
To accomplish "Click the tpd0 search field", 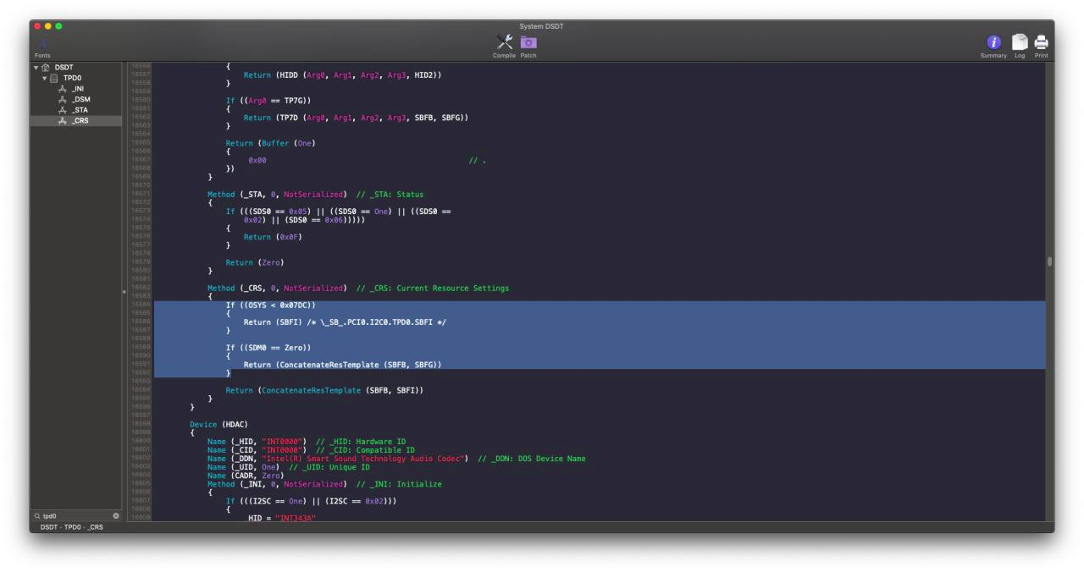I will tap(76, 515).
